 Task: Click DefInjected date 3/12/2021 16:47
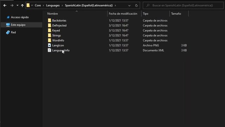click(x=118, y=25)
